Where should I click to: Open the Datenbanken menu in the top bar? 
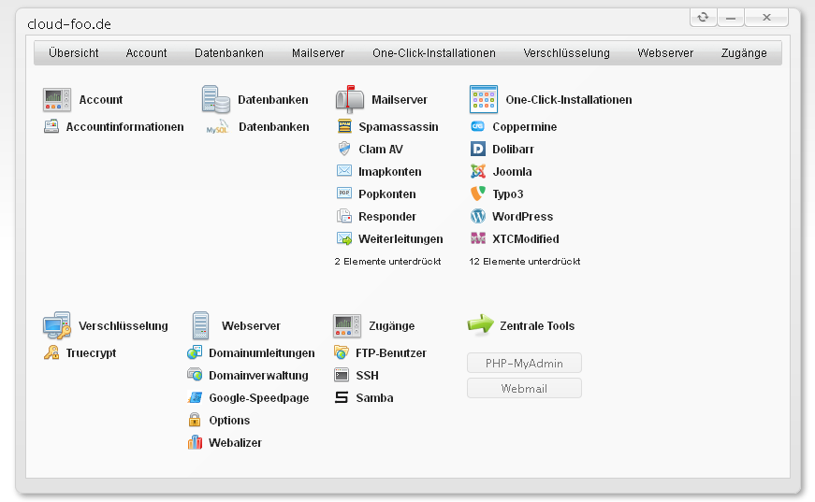point(228,53)
